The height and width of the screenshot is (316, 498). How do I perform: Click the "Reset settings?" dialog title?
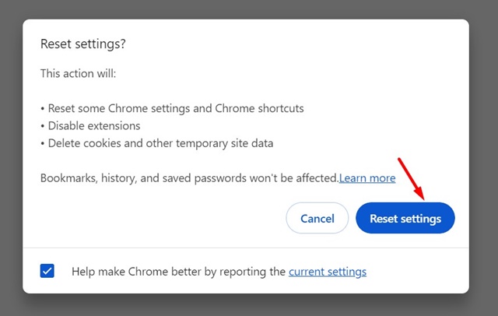point(82,44)
